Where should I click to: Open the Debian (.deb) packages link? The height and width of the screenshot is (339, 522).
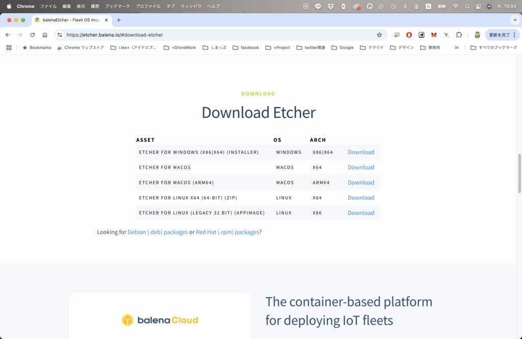click(158, 232)
